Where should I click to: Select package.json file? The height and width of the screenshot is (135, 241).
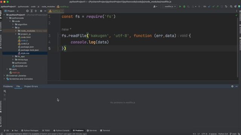[27, 47]
